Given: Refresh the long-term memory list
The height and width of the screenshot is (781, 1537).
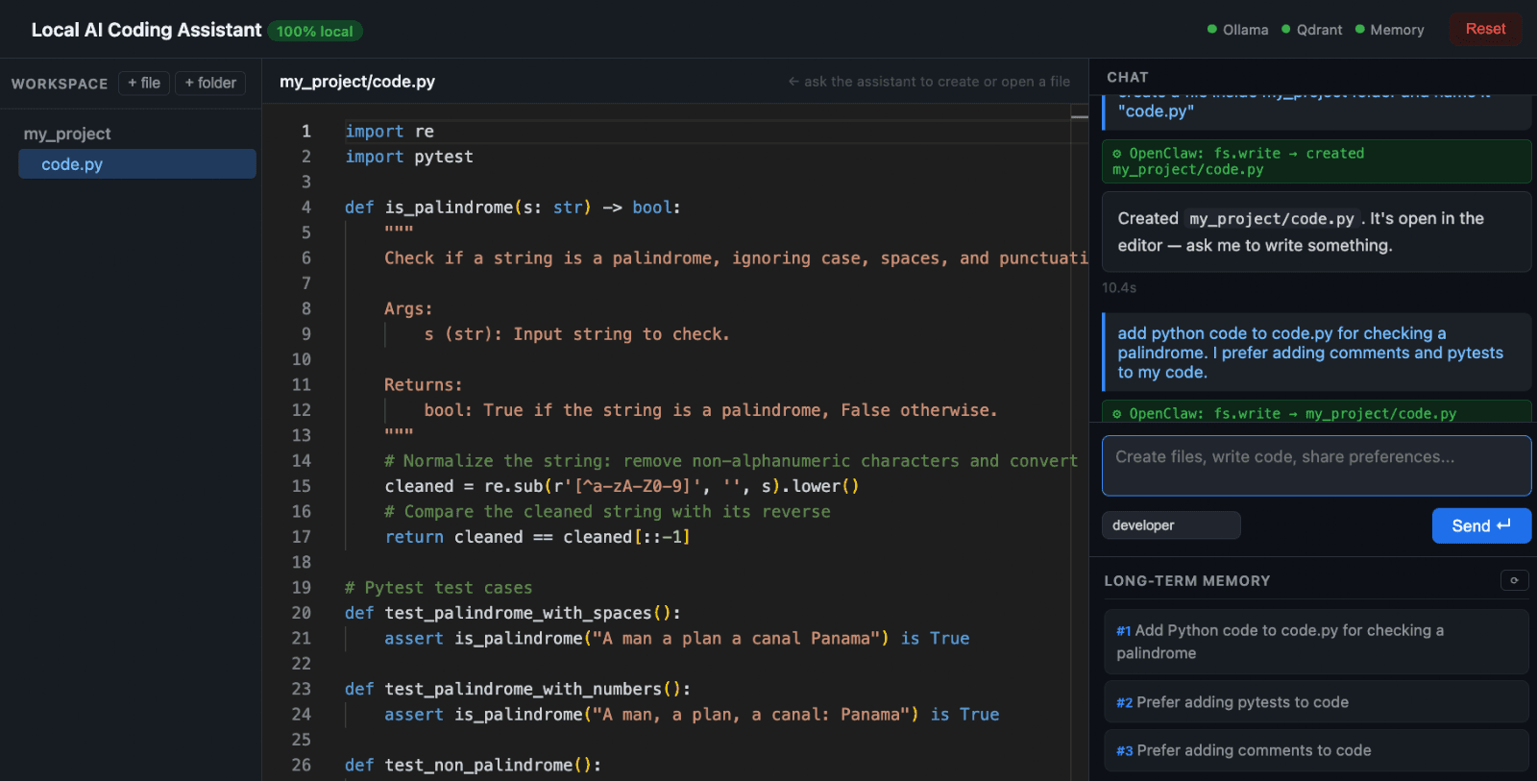Looking at the screenshot, I should coord(1514,580).
